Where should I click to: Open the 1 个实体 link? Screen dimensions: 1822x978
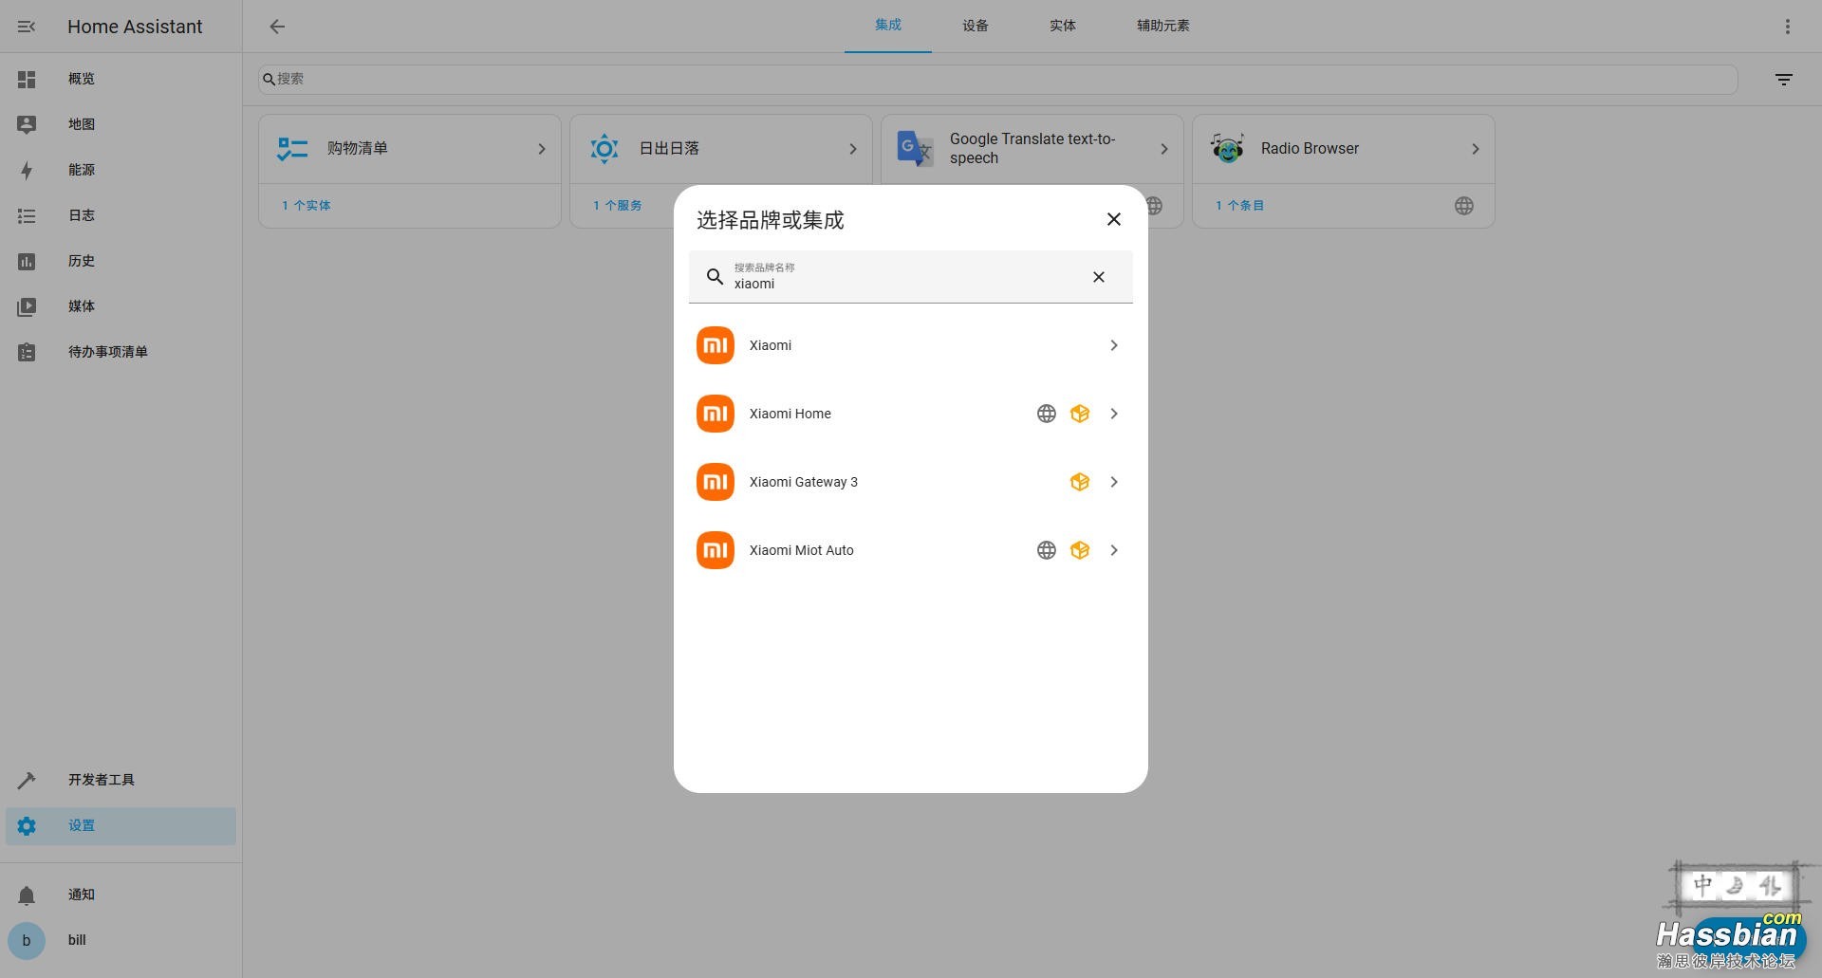(x=307, y=206)
